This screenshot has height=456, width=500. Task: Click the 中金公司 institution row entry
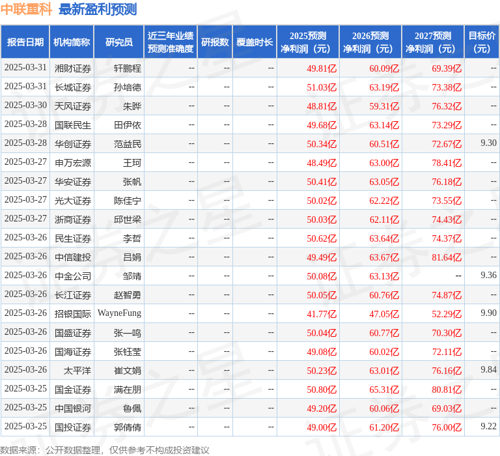pyautogui.click(x=73, y=276)
